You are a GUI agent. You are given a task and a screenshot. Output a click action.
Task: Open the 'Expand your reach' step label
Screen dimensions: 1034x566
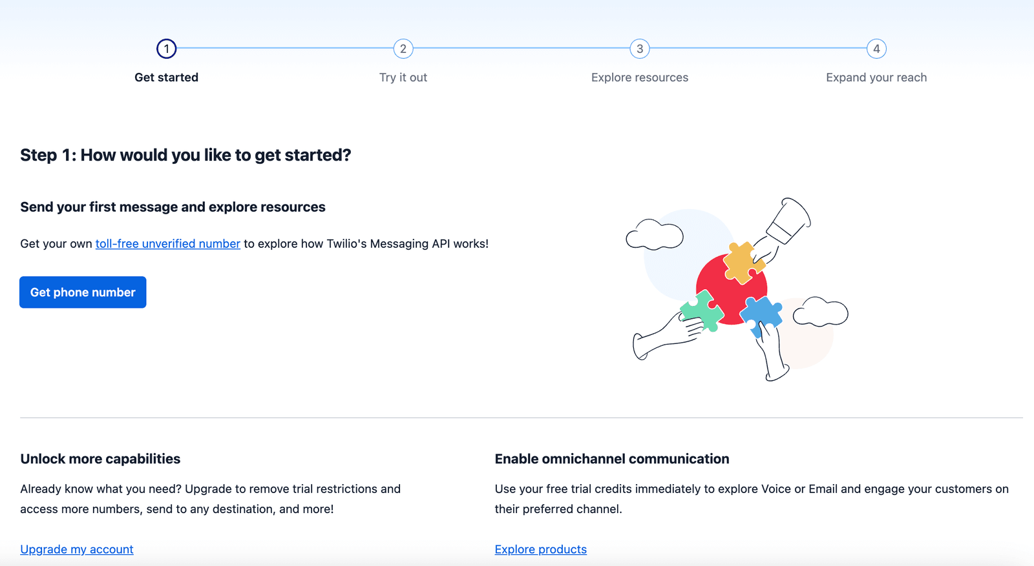[x=876, y=77]
